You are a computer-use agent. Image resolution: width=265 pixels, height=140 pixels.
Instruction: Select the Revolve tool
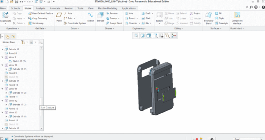tap(112, 13)
